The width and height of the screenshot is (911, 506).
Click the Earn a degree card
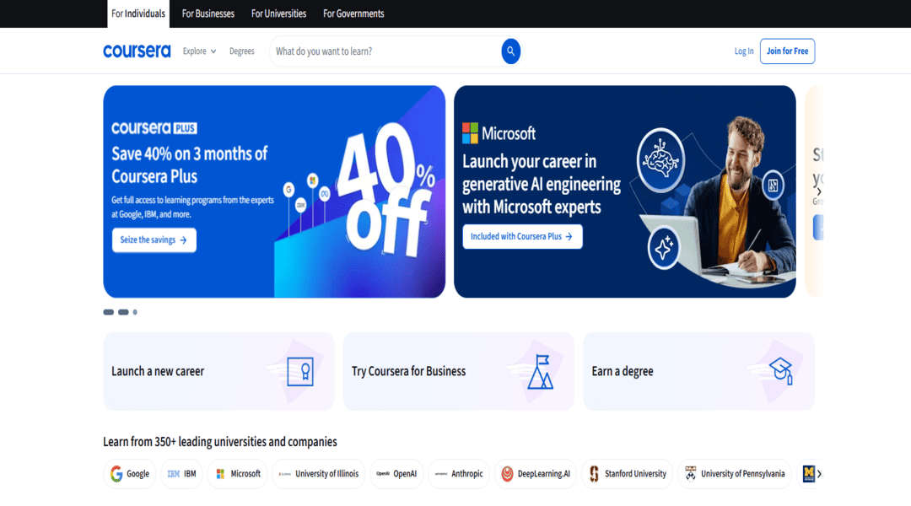[x=698, y=371]
